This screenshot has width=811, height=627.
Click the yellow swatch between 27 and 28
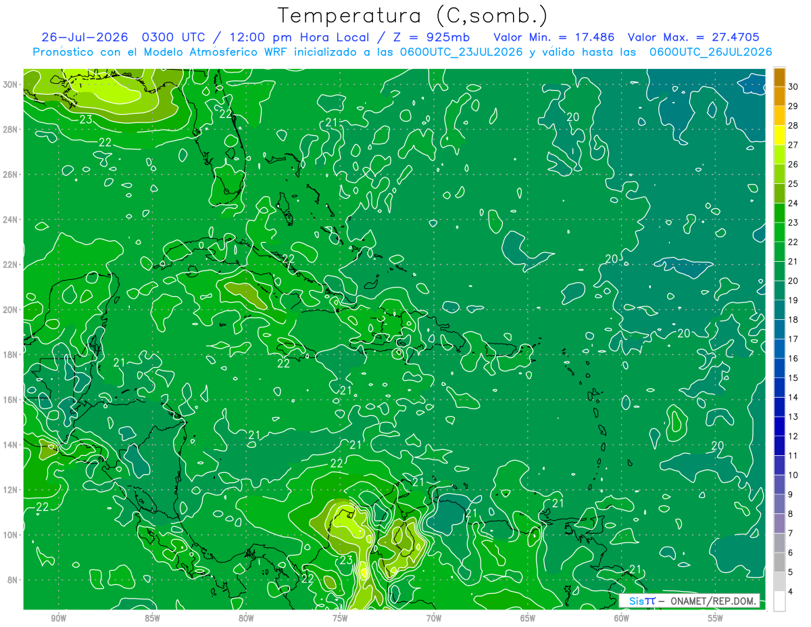click(779, 135)
